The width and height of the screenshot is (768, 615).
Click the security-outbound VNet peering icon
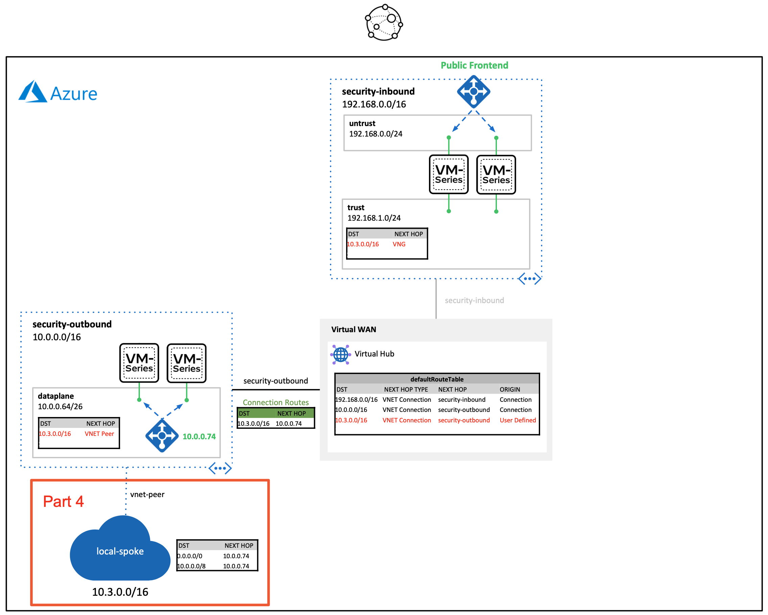pyautogui.click(x=220, y=468)
